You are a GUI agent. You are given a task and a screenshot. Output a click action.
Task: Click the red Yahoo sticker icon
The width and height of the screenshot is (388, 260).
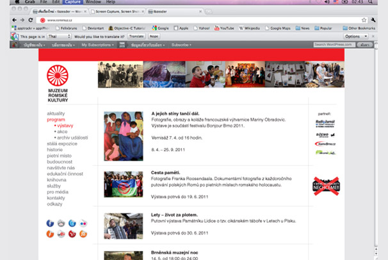pyautogui.click(x=72, y=234)
